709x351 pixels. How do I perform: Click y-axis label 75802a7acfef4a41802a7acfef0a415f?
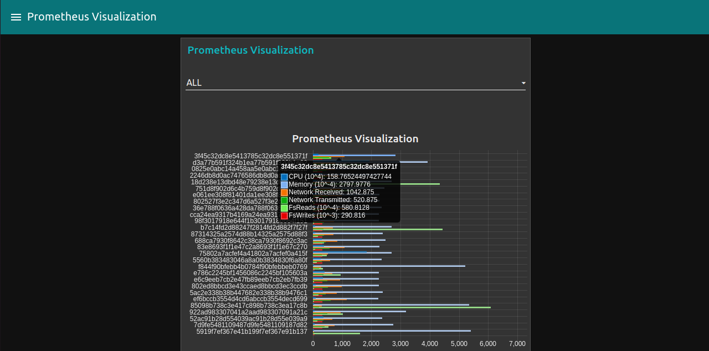pos(253,254)
